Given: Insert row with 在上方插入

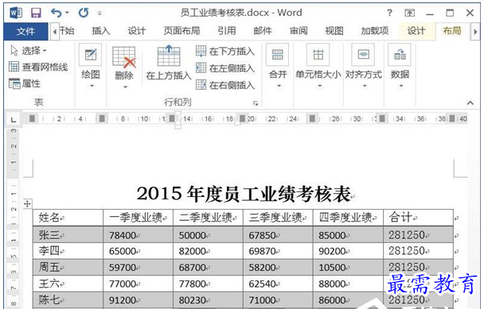Looking at the screenshot, I should coord(169,63).
